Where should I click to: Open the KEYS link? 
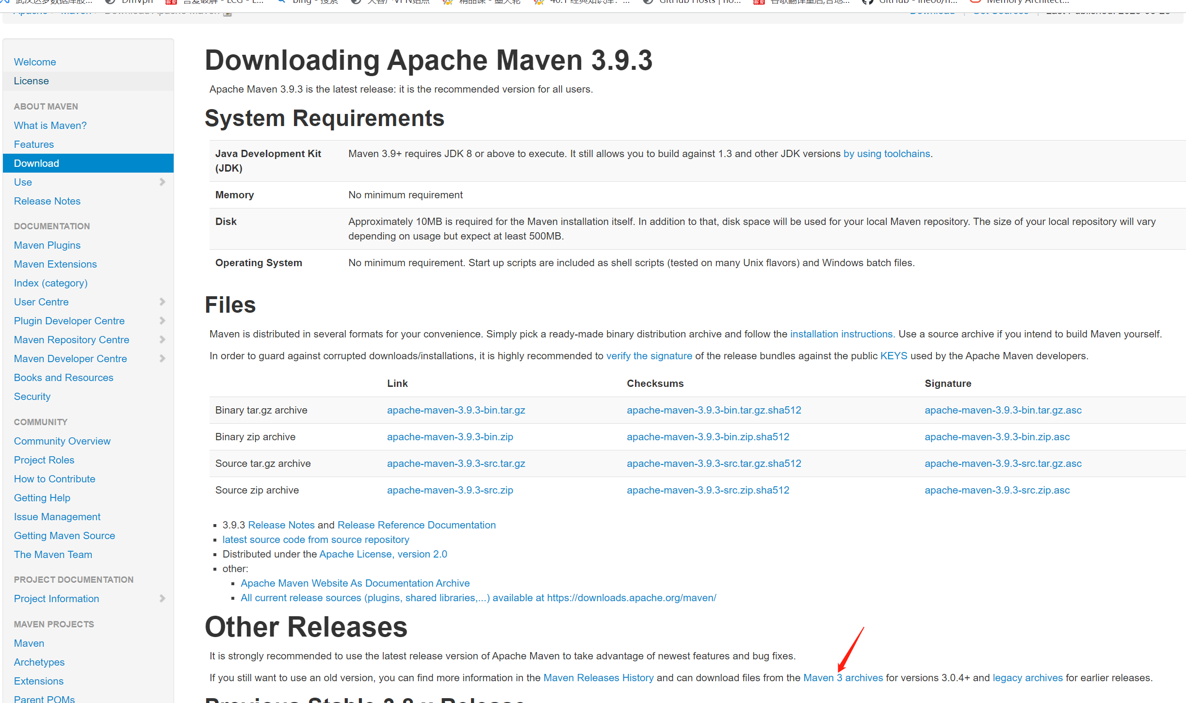tap(894, 356)
